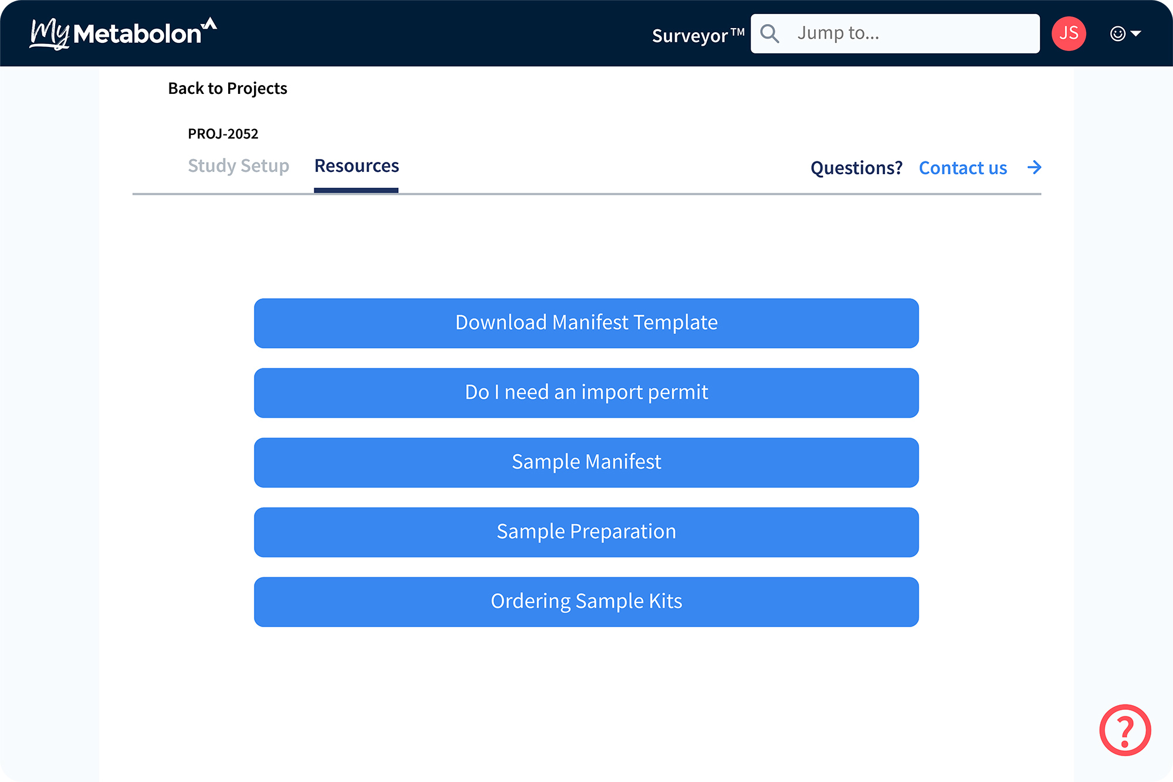Open 'Do I need an import permit'

pyautogui.click(x=586, y=392)
